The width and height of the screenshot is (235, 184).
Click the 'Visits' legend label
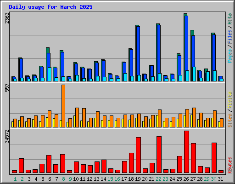(x=230, y=100)
